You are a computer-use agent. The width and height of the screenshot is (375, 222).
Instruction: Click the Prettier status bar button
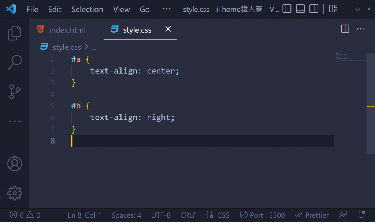(312, 215)
